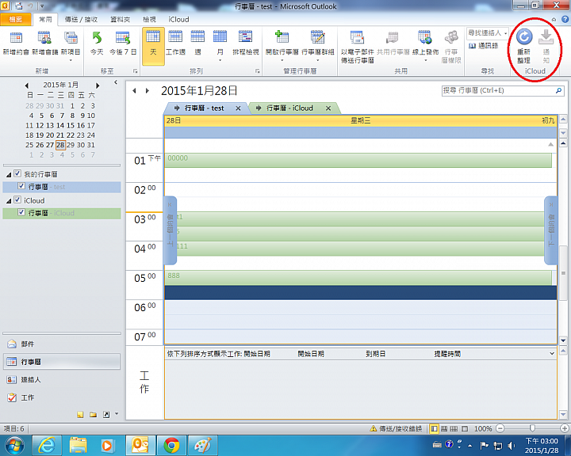Open Google Chrome from the taskbar
Screen dimensions: 571x456
pos(171,445)
